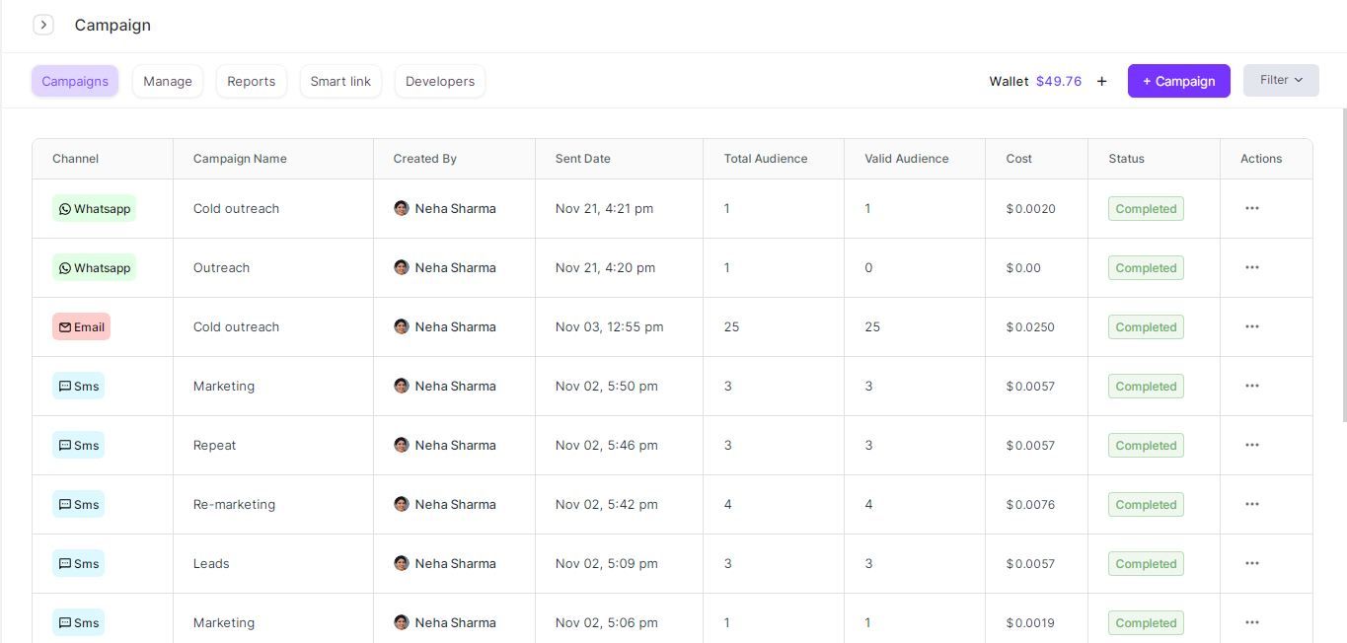1347x643 pixels.
Task: Open the actions menu for the Marketing campaign
Action: [x=1251, y=386]
